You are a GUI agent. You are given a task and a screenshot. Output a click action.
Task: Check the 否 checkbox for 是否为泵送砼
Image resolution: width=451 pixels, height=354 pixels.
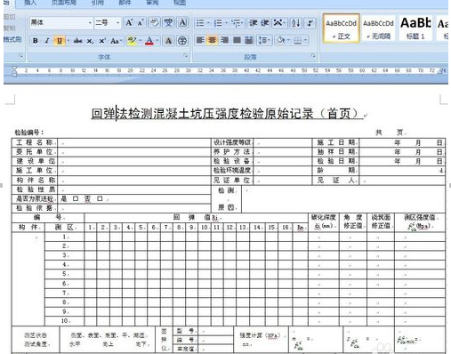(x=100, y=198)
